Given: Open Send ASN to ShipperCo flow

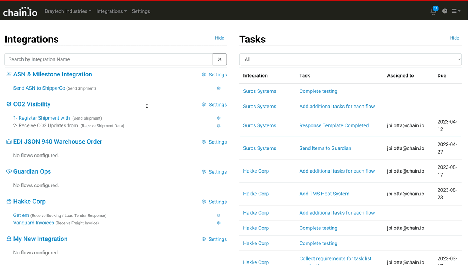Looking at the screenshot, I should point(39,88).
